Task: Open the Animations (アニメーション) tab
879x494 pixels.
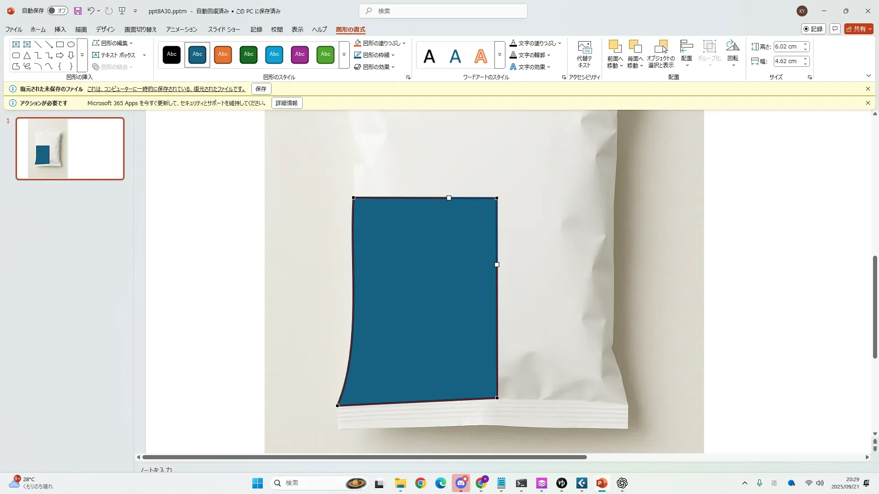Action: click(181, 29)
